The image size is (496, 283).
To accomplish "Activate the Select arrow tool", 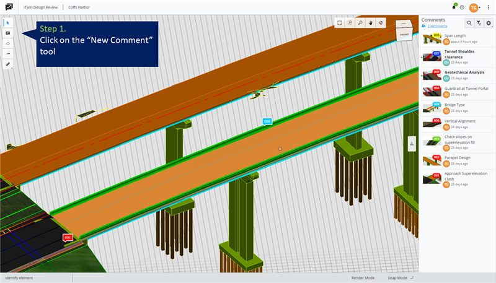I will (8, 23).
